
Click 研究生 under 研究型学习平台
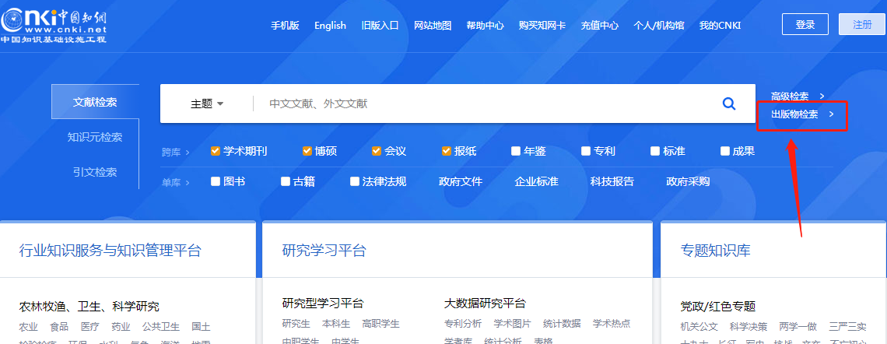coord(296,324)
